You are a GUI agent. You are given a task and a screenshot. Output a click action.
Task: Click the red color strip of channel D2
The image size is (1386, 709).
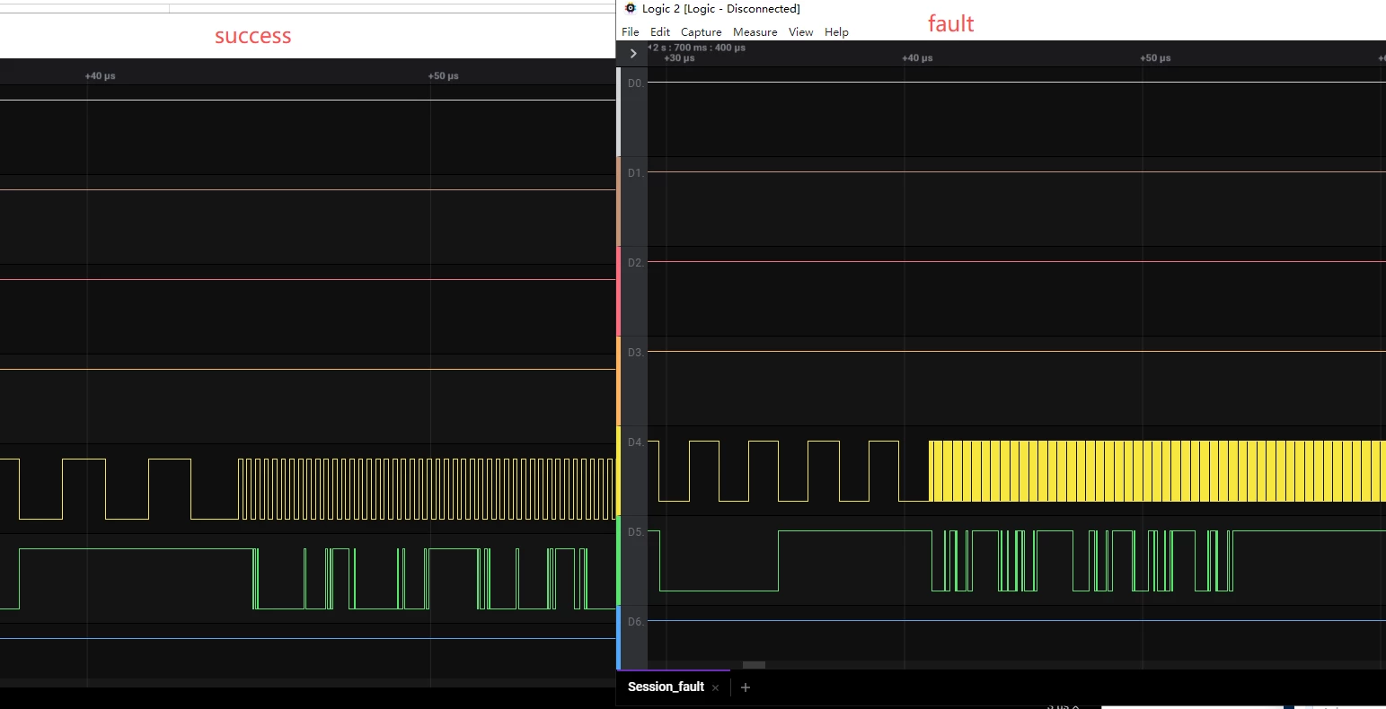[619, 292]
